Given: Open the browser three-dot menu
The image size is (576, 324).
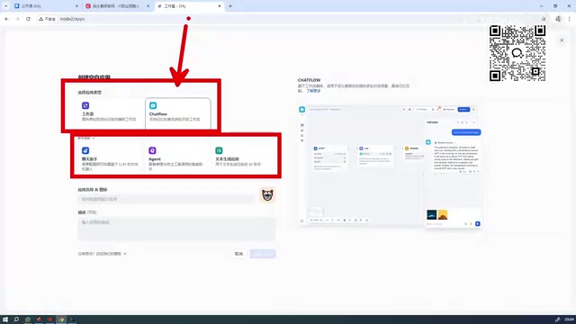Looking at the screenshot, I should pos(570,19).
